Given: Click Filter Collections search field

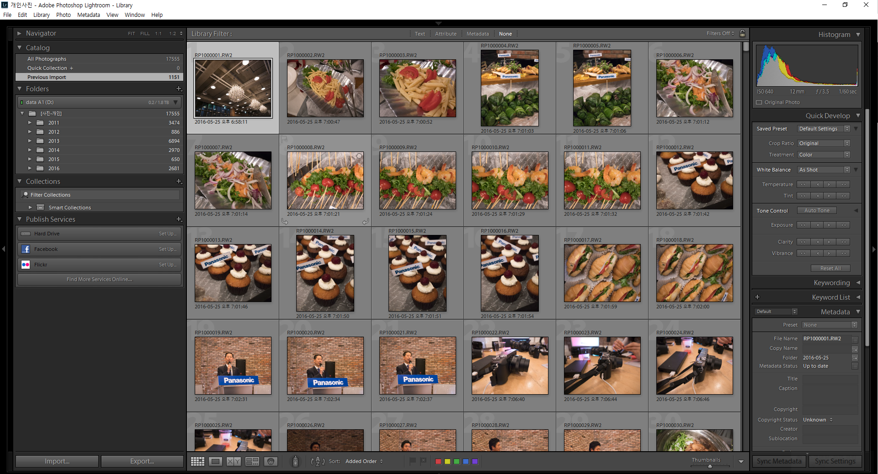Looking at the screenshot, I should 101,195.
